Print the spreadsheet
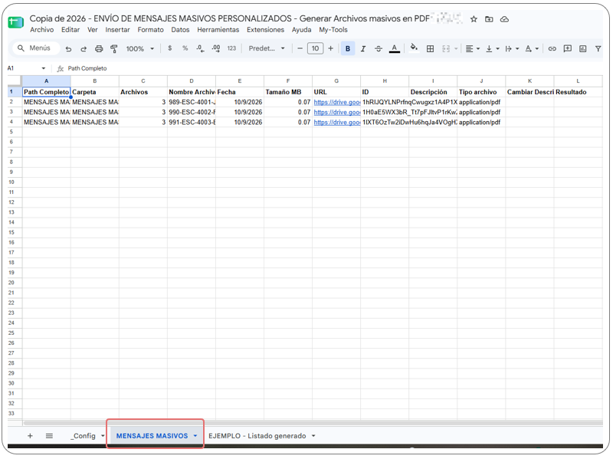The width and height of the screenshot is (613, 459). [99, 49]
